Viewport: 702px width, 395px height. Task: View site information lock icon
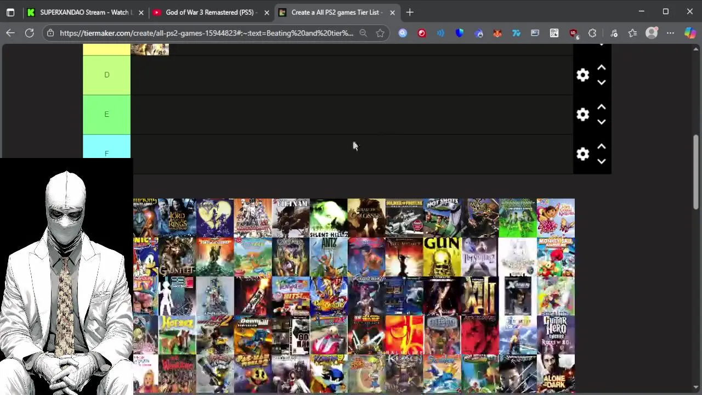pos(50,33)
